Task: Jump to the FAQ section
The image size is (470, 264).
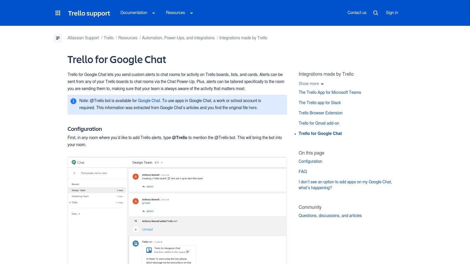Action: point(302,171)
